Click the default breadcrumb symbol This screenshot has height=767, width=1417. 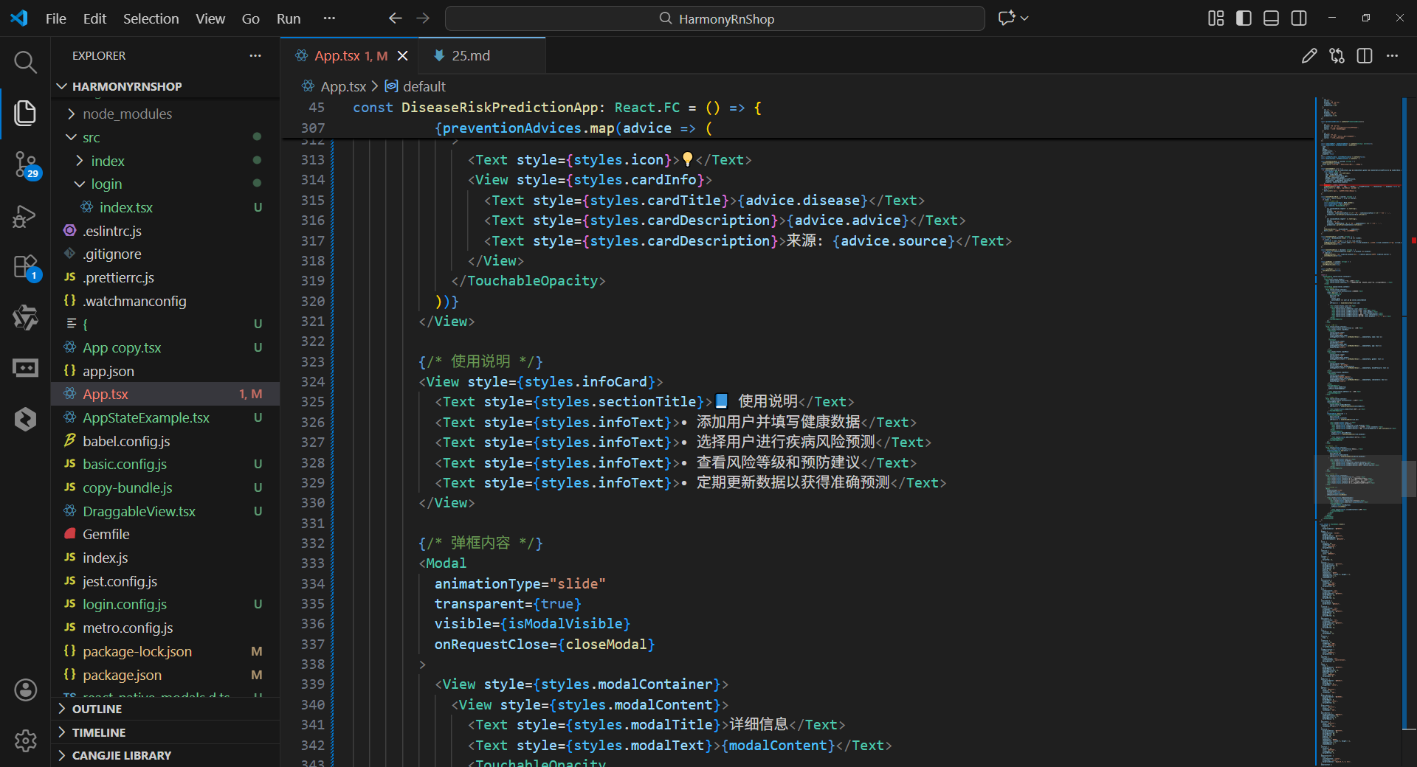424,86
